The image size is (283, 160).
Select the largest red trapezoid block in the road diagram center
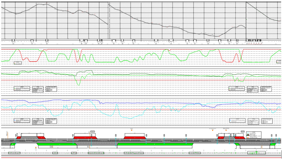coord(135,137)
